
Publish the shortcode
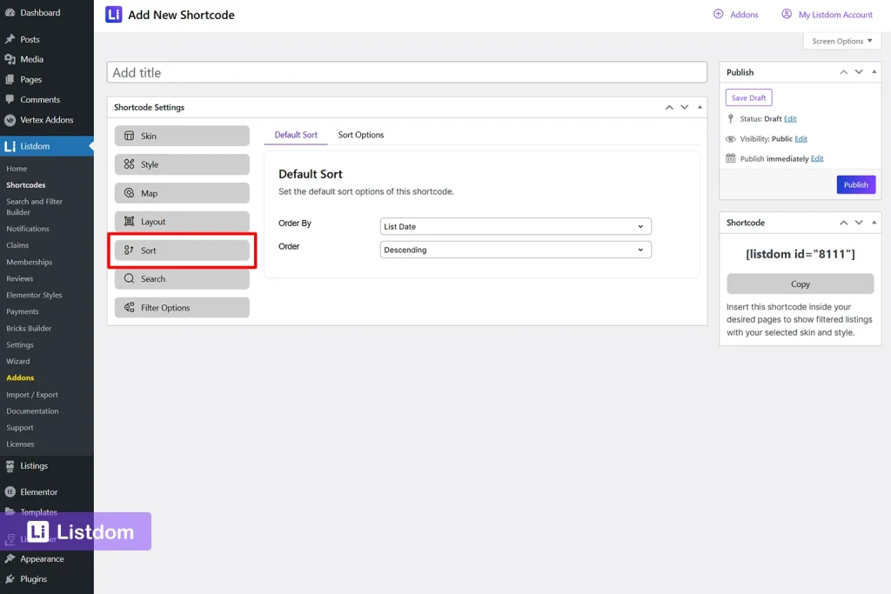pos(854,184)
